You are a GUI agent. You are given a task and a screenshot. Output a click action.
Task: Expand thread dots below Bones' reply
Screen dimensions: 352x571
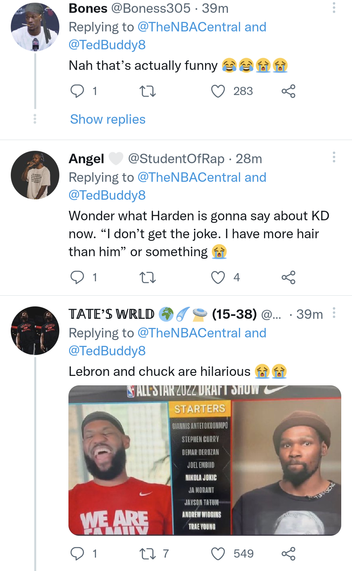tap(35, 119)
